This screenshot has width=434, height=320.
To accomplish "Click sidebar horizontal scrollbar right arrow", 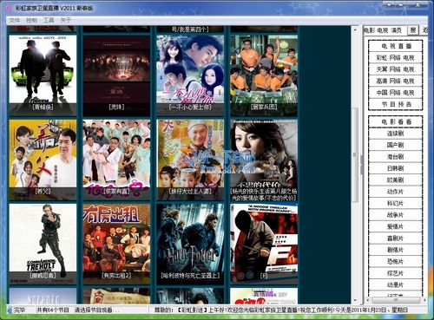I will [424, 300].
